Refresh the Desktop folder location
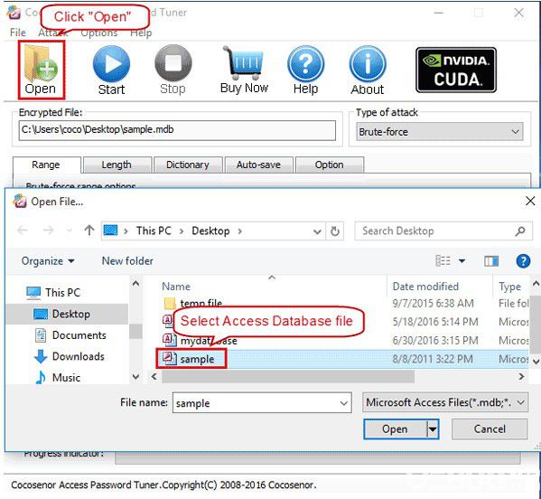 point(335,231)
